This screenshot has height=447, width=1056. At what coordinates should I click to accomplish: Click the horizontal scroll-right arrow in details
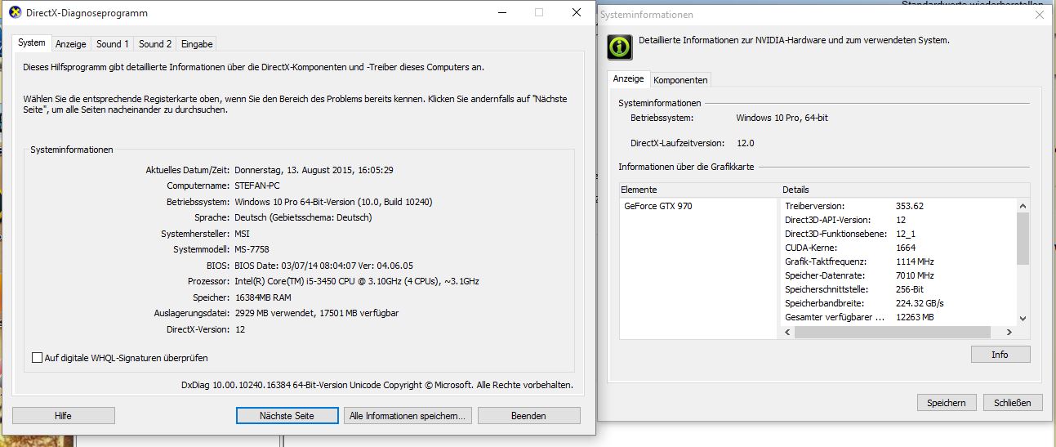[x=1009, y=332]
